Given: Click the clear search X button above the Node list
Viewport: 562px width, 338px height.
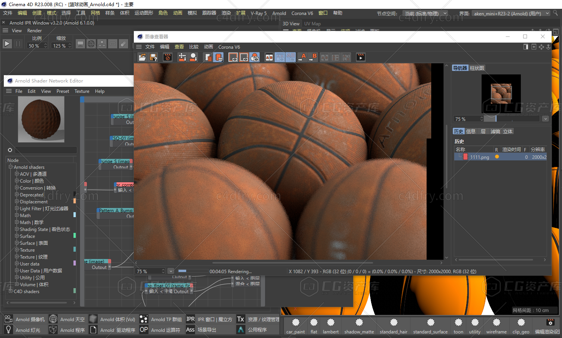Looking at the screenshot, I should (x=10, y=150).
